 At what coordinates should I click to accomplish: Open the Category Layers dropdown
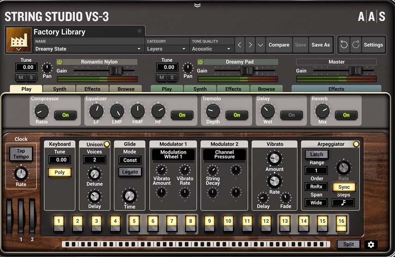point(166,49)
